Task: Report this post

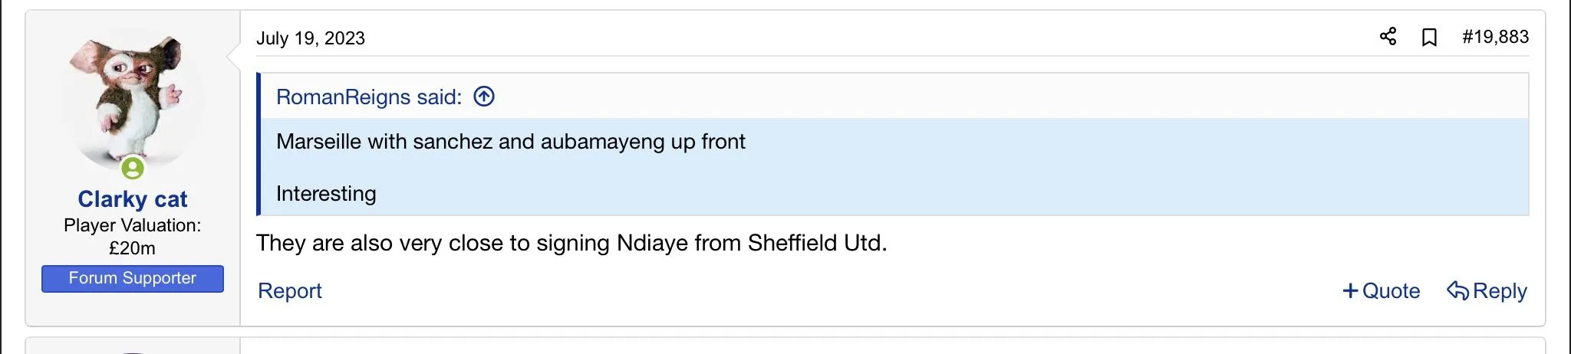Action: pos(289,291)
